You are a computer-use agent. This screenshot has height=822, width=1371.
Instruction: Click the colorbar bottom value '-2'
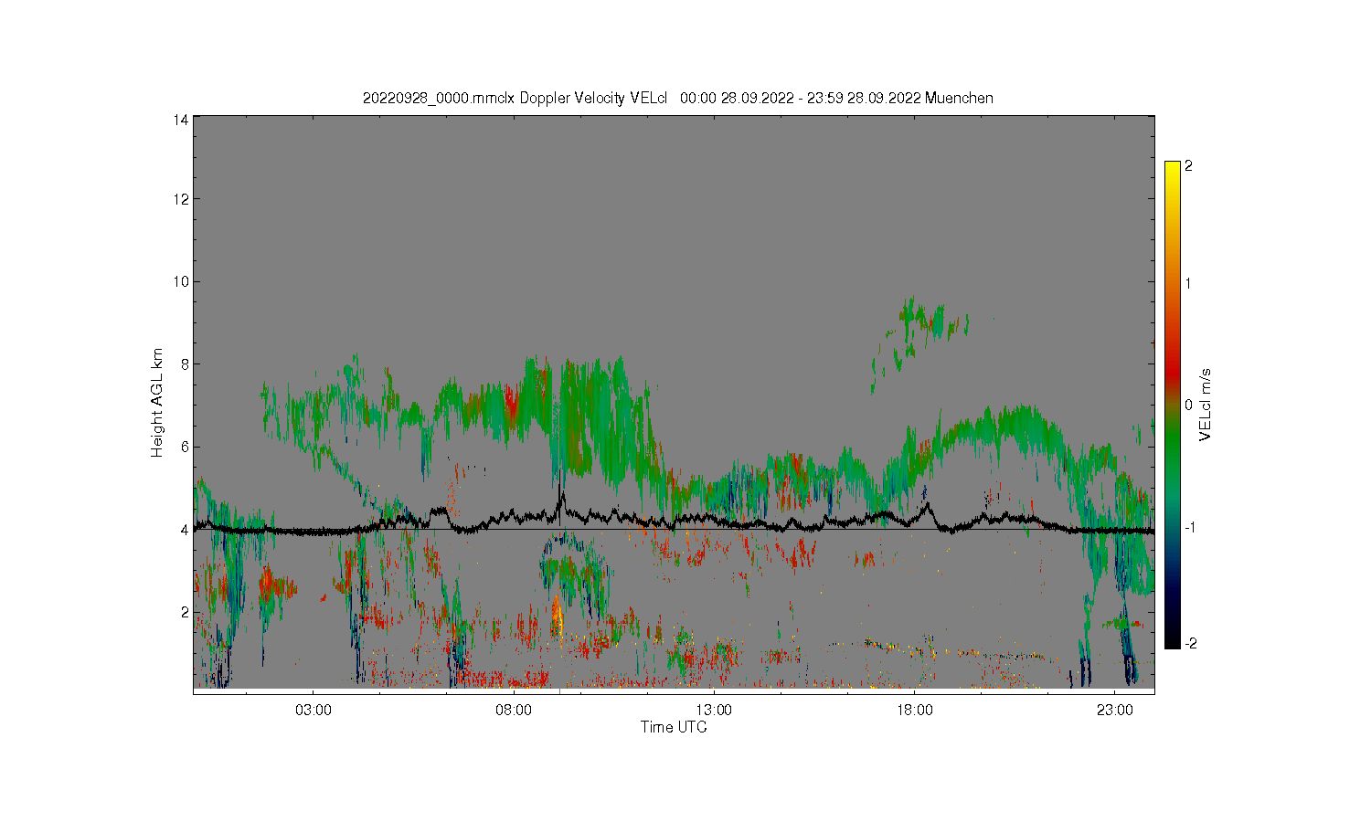(x=1191, y=644)
